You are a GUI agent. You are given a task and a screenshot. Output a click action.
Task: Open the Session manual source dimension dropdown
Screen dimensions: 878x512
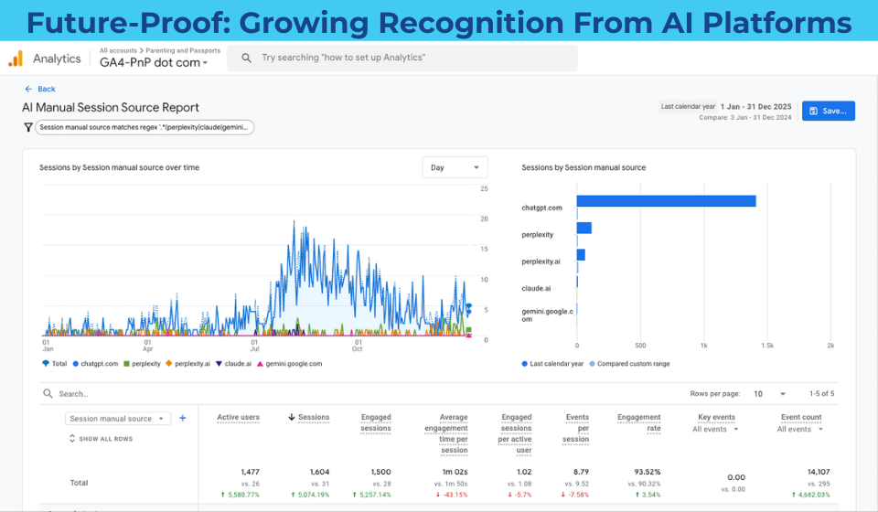pos(118,419)
